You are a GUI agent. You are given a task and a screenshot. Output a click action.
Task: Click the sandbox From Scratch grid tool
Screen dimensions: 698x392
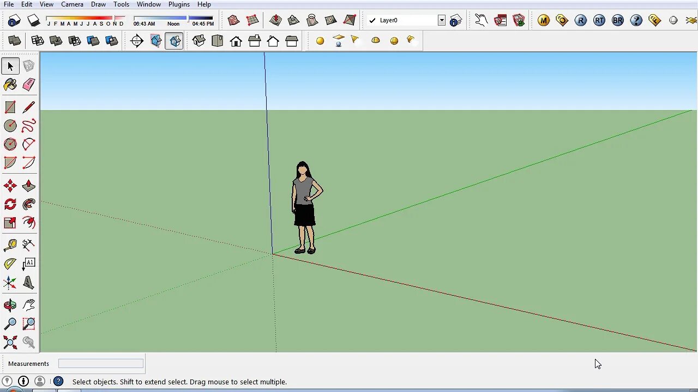pos(252,21)
